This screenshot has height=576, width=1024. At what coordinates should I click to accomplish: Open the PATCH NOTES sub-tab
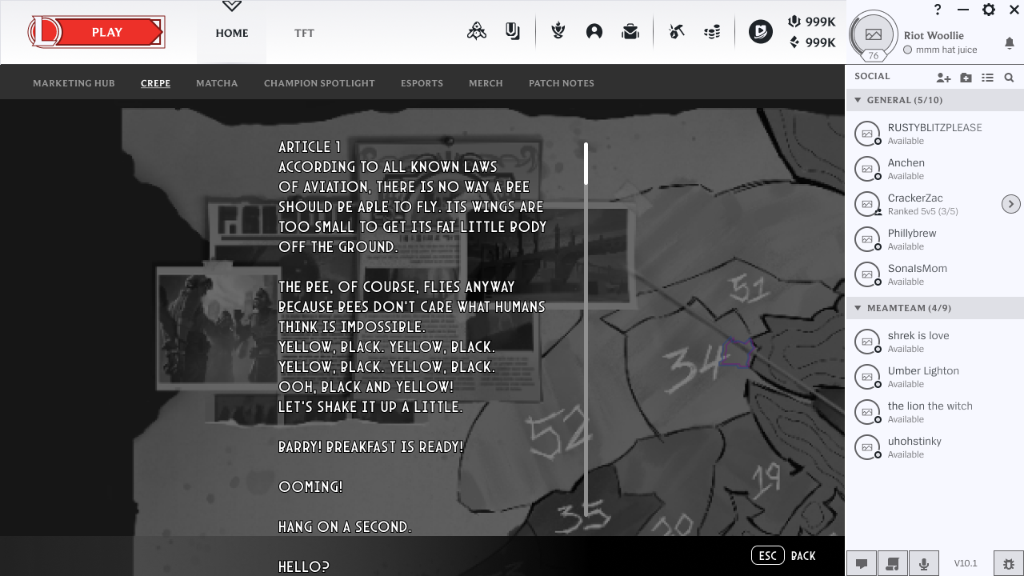pos(562,83)
